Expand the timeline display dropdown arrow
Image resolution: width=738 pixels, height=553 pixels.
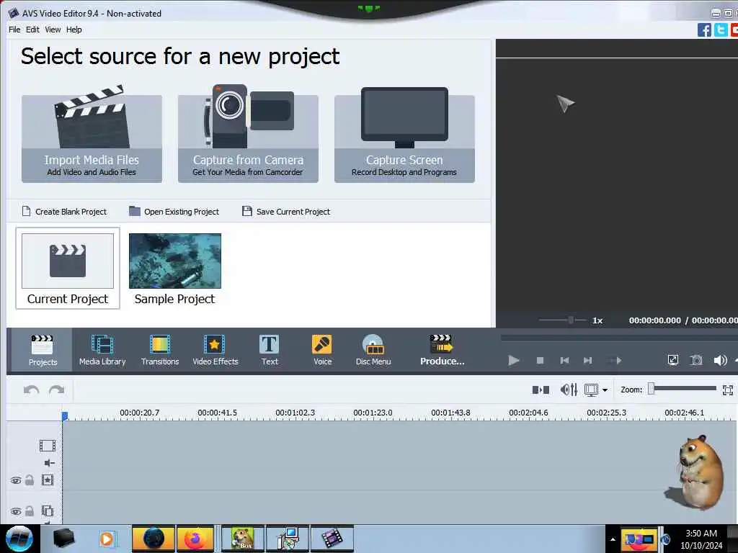pyautogui.click(x=605, y=390)
